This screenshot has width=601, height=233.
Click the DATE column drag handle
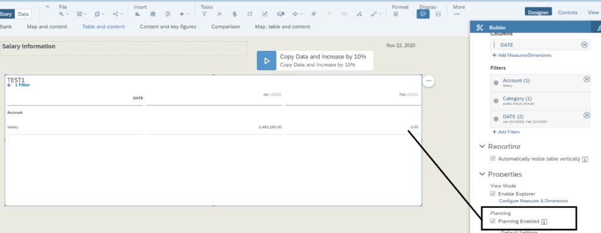495,44
